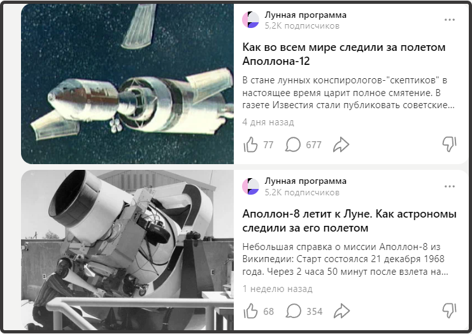Like the Apollo-8 article with thumbs up
Image resolution: width=472 pixels, height=334 pixels.
point(250,311)
